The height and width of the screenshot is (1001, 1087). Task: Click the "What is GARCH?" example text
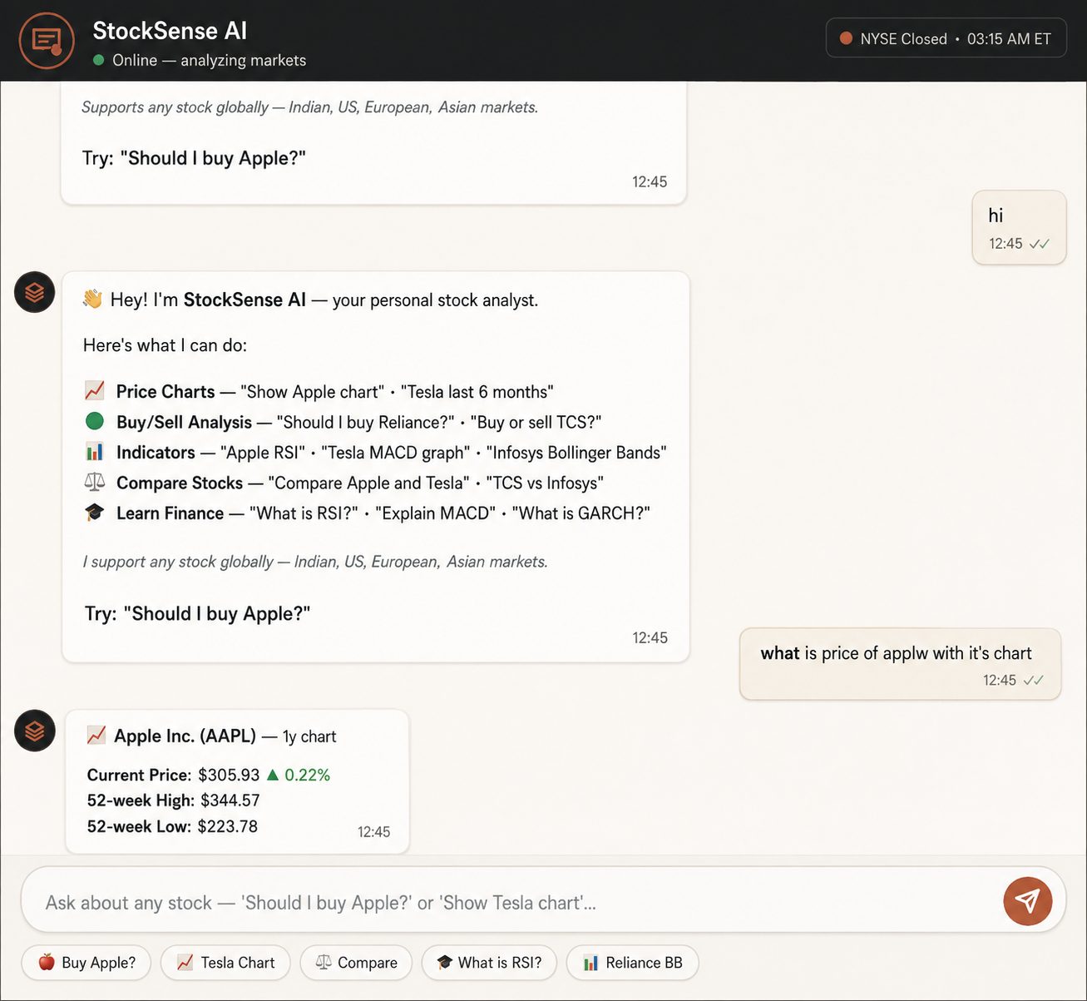(x=581, y=513)
